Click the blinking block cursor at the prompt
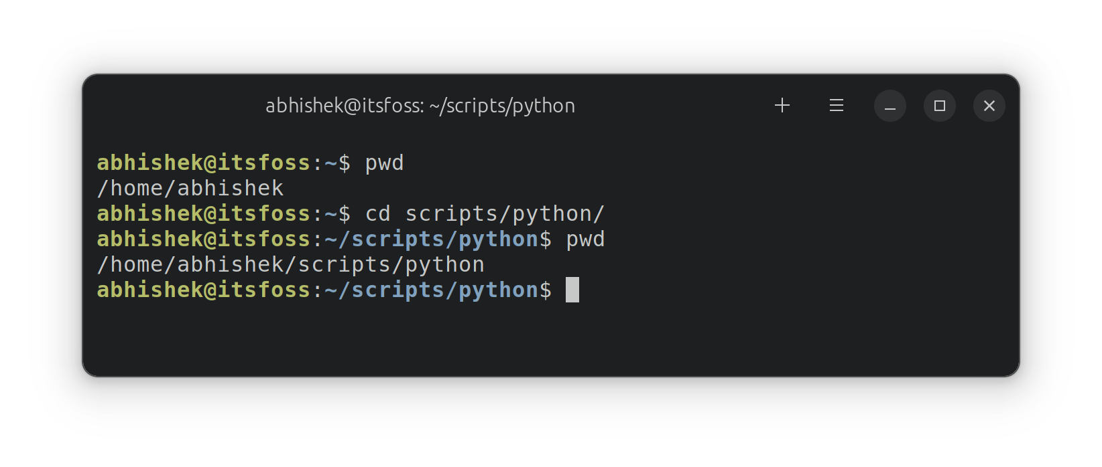Image resolution: width=1102 pixels, height=467 pixels. coord(573,289)
